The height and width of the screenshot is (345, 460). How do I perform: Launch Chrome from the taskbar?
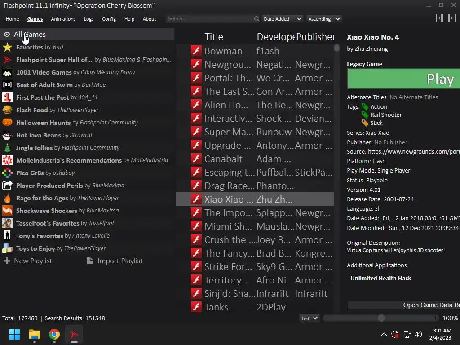(54, 334)
